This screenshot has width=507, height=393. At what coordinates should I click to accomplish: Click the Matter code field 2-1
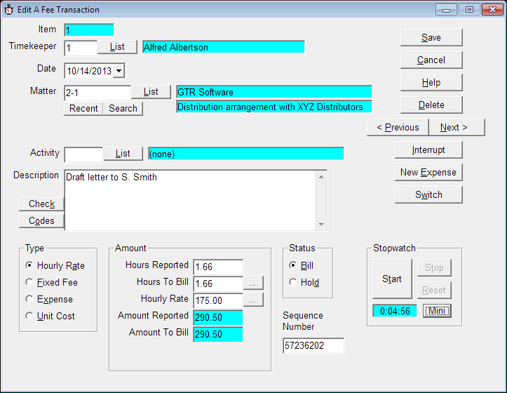pos(97,93)
